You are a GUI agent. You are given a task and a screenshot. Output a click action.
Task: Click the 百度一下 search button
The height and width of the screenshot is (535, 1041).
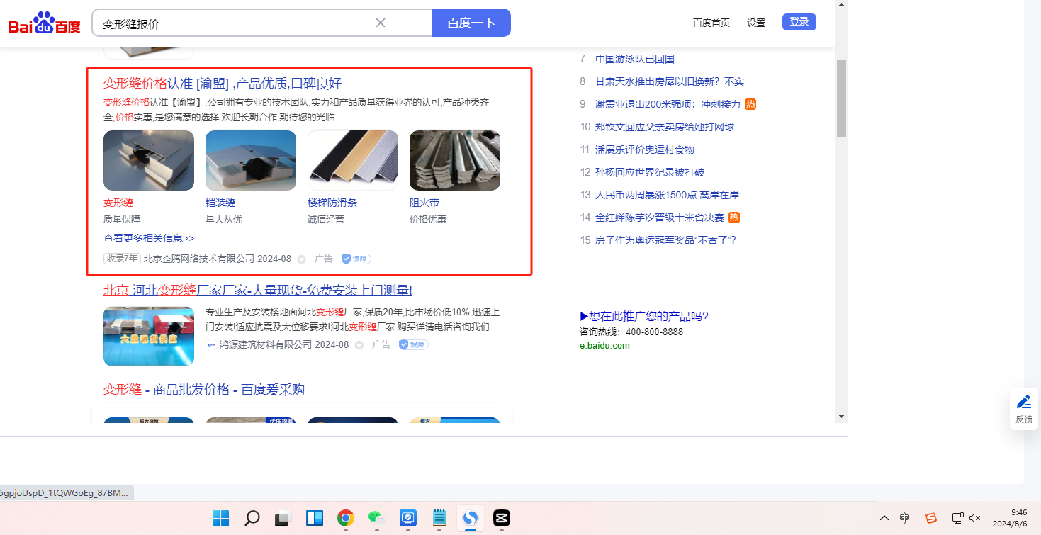(x=471, y=23)
